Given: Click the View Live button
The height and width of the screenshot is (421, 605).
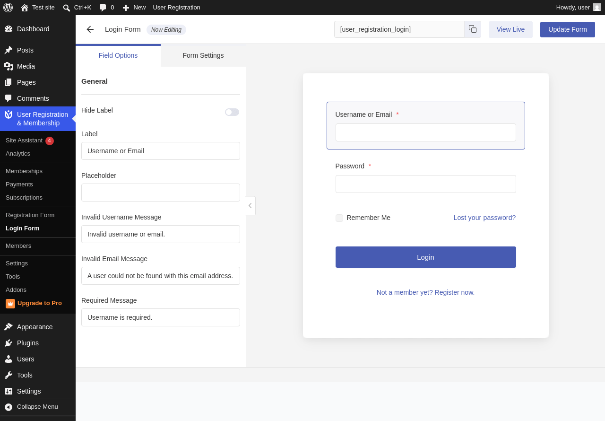Looking at the screenshot, I should (510, 29).
